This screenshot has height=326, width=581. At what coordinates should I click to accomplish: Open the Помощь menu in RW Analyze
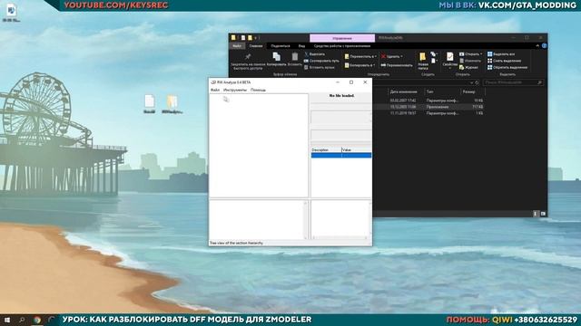tap(258, 90)
